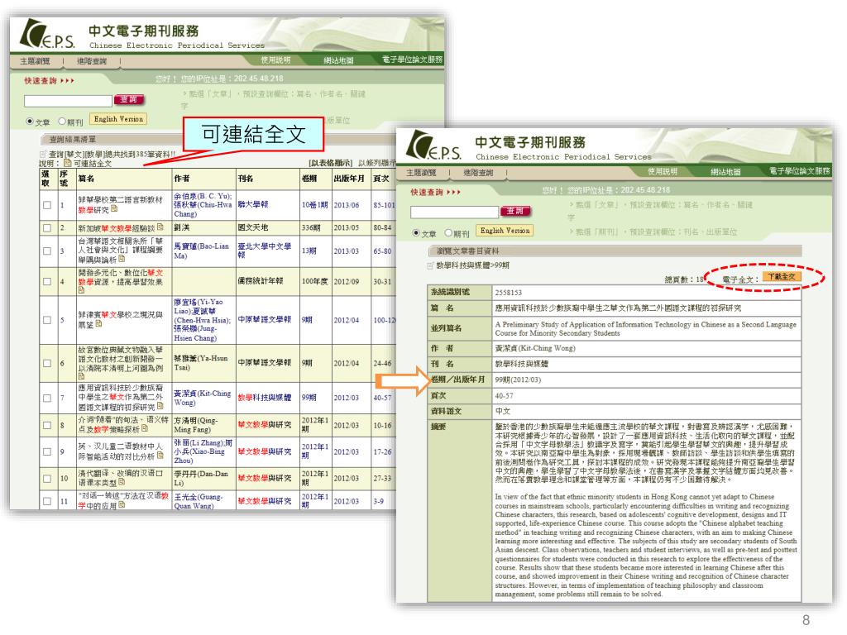The image size is (847, 635).
Task: Click 下載全文 download button
Action: [x=782, y=276]
